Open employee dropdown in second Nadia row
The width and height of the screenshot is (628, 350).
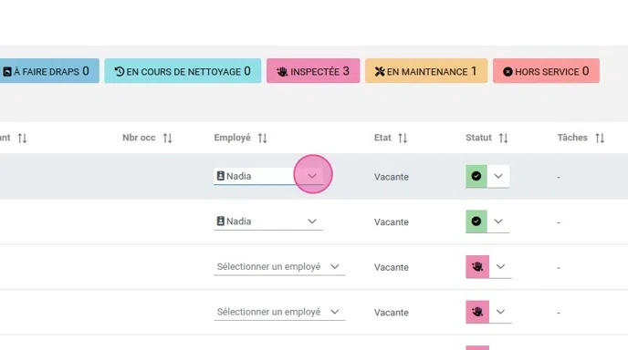[312, 221]
